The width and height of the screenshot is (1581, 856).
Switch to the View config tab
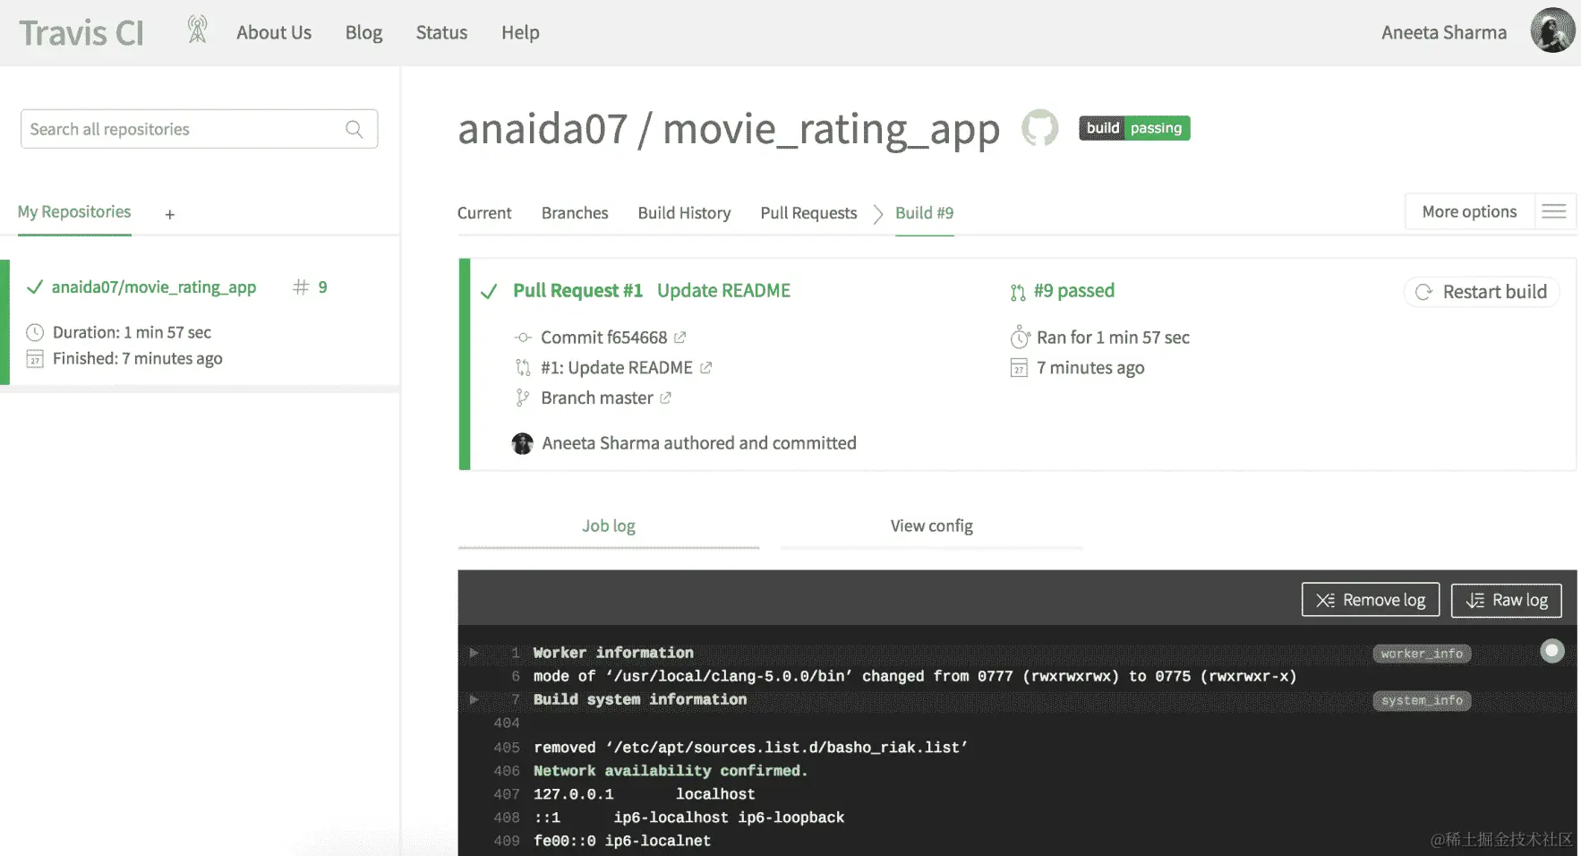point(931,526)
